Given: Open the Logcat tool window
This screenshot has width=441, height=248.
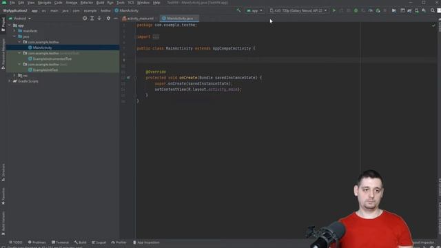Looking at the screenshot, I should (99, 242).
